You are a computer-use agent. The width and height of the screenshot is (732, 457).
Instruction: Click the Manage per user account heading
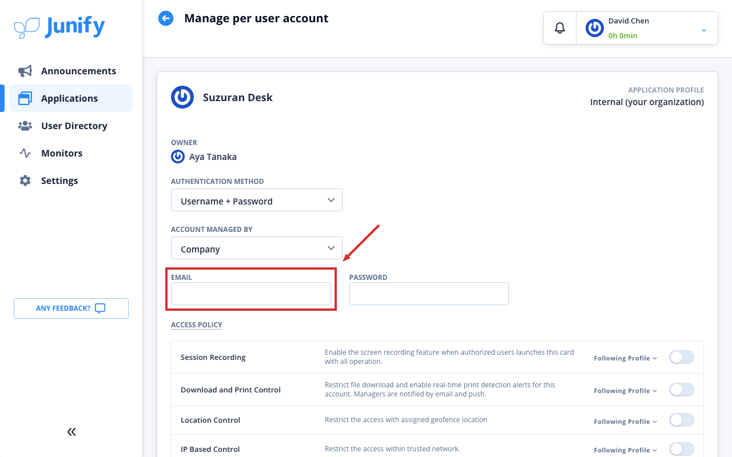pyautogui.click(x=256, y=18)
